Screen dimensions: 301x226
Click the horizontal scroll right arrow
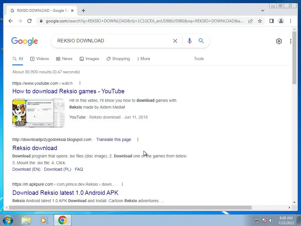point(290,207)
